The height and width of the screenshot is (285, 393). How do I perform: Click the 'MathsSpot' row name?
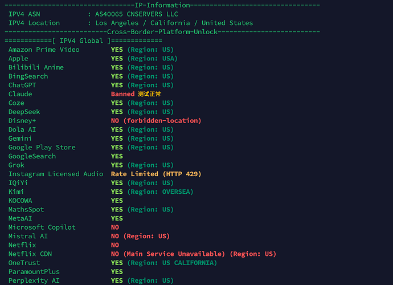[26, 210]
